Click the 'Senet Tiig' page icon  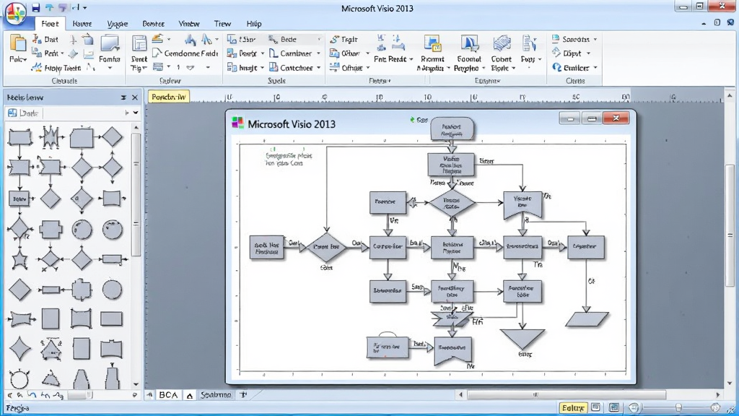139,43
